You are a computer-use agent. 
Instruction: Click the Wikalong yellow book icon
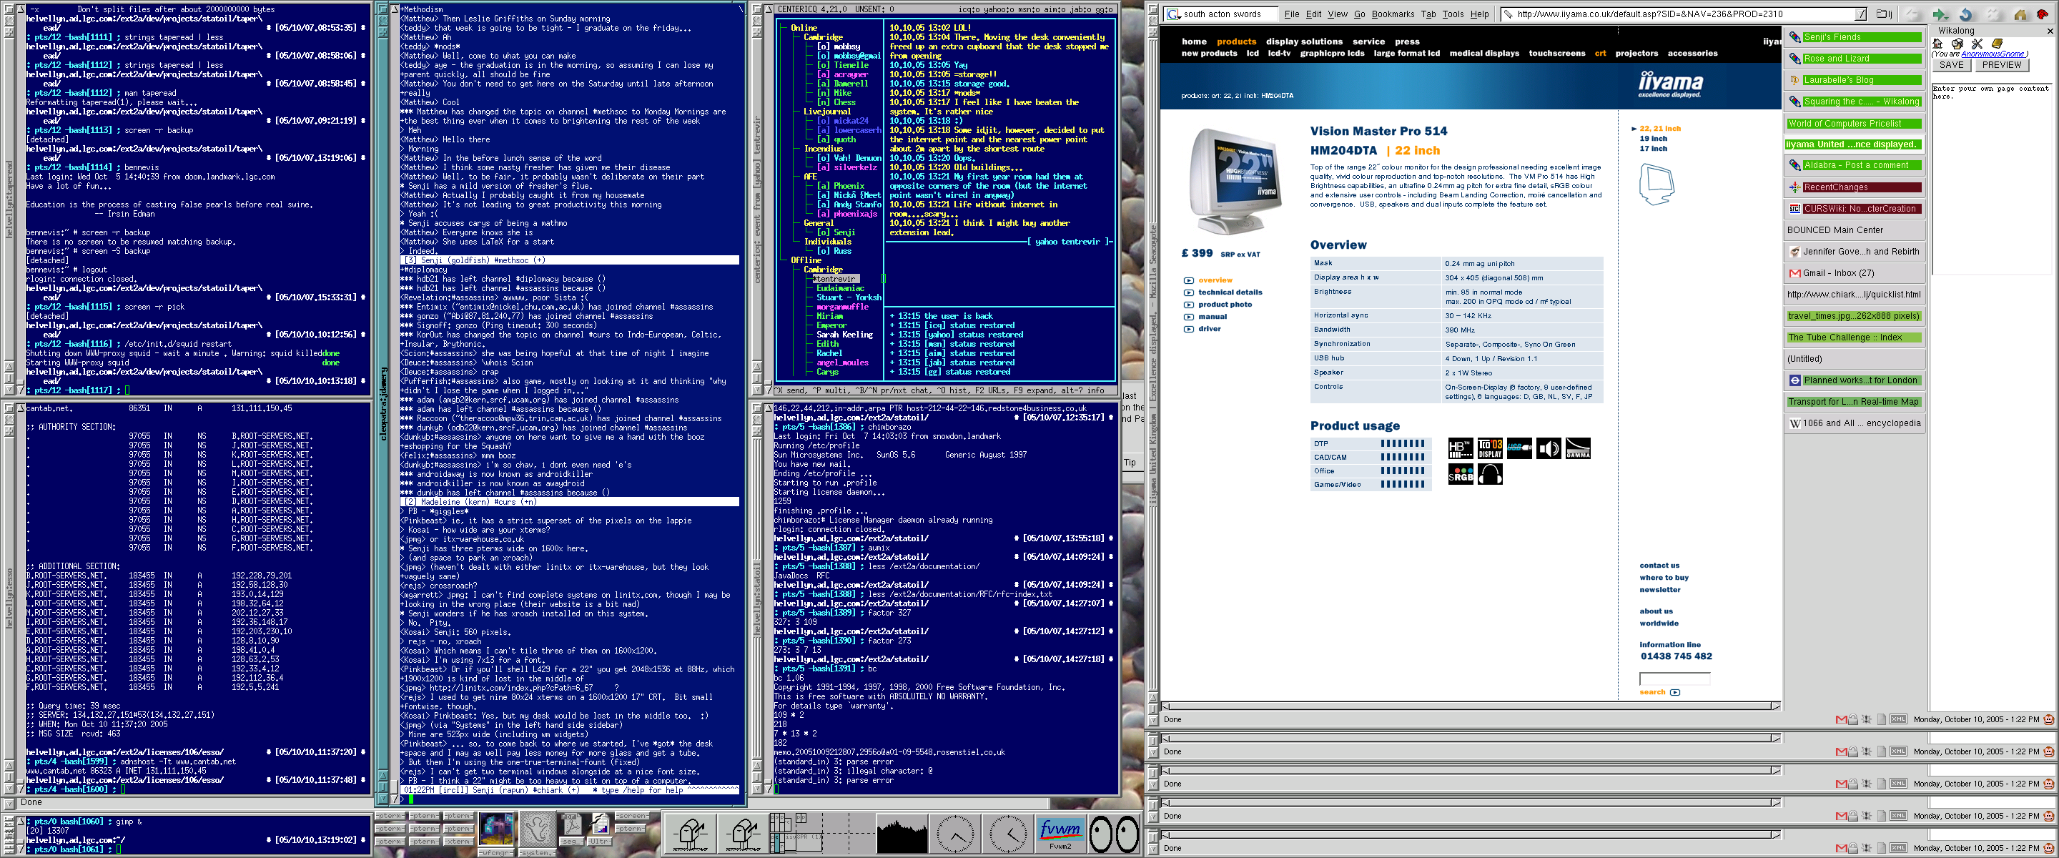(x=1997, y=44)
